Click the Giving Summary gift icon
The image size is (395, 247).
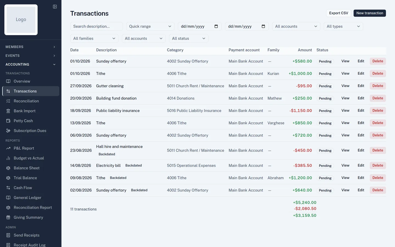coord(8,217)
